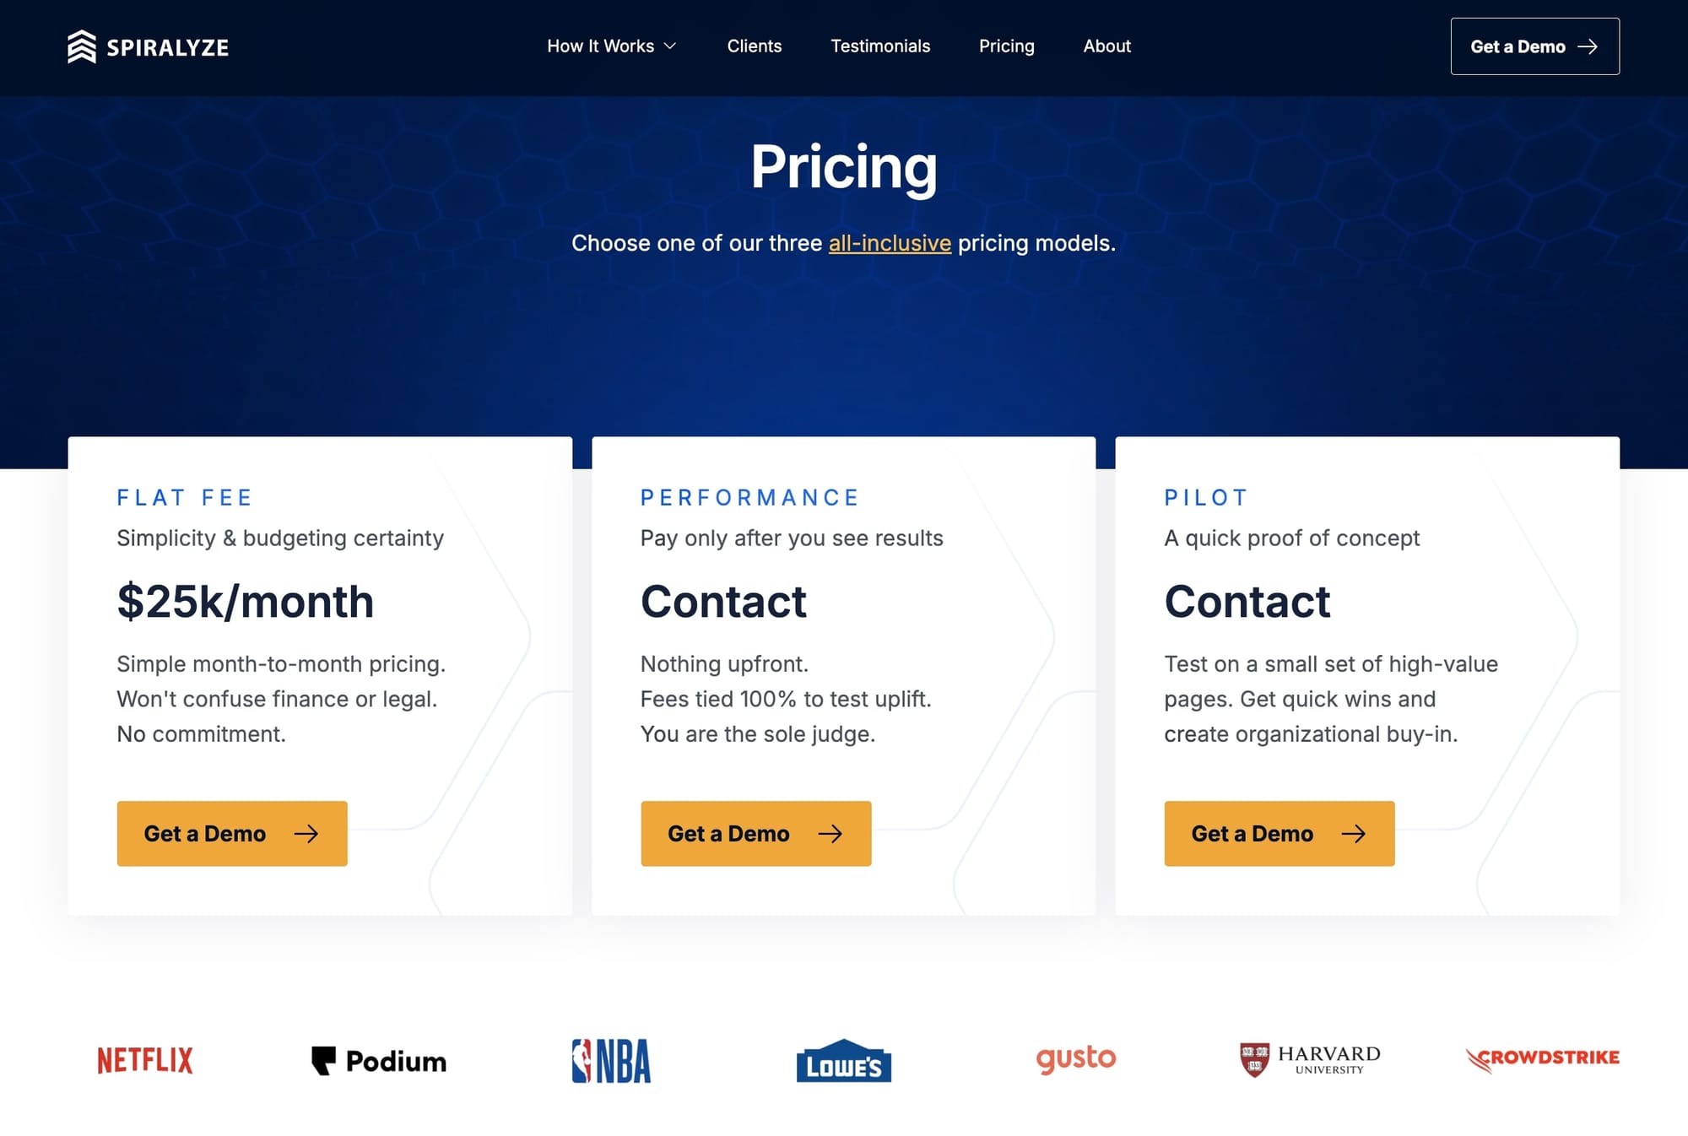Click the How It Works dropdown arrow
Image resolution: width=1688 pixels, height=1136 pixels.
click(x=672, y=46)
